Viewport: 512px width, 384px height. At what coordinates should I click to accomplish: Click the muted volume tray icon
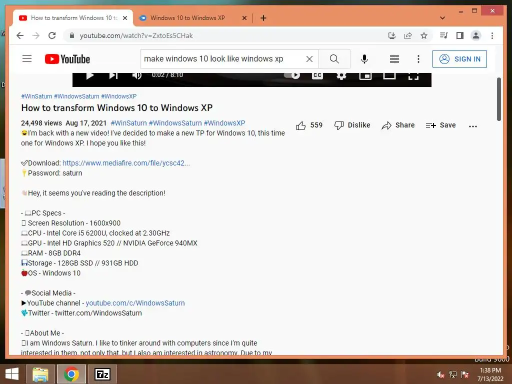[440, 374]
